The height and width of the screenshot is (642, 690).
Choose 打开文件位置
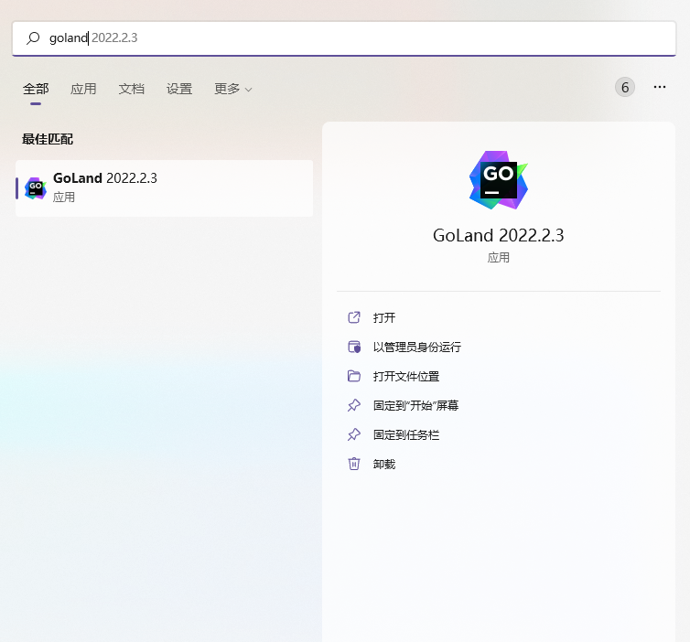405,377
